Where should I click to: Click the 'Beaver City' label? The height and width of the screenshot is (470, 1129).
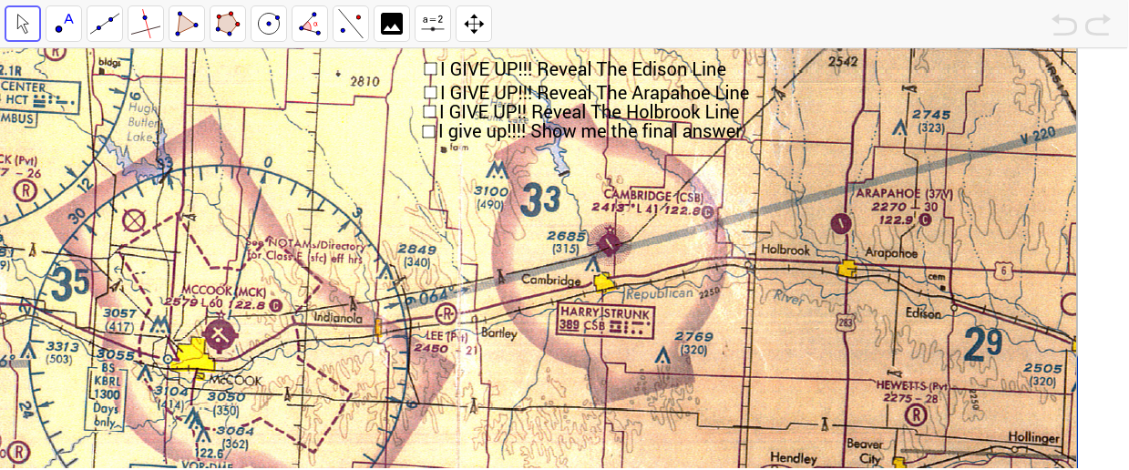click(865, 452)
